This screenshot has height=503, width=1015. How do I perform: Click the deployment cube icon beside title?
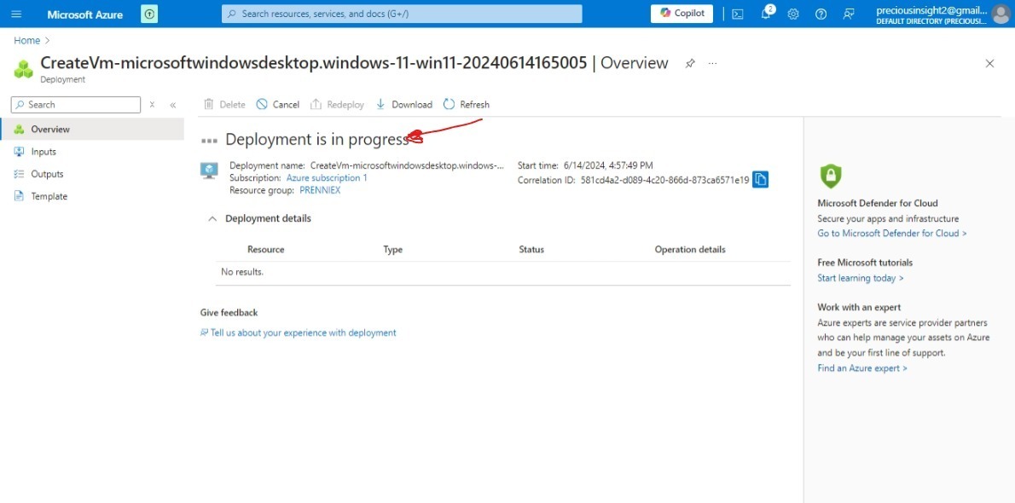pos(23,68)
